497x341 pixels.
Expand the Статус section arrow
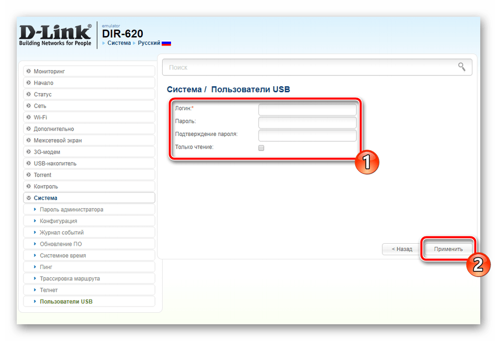(x=29, y=94)
